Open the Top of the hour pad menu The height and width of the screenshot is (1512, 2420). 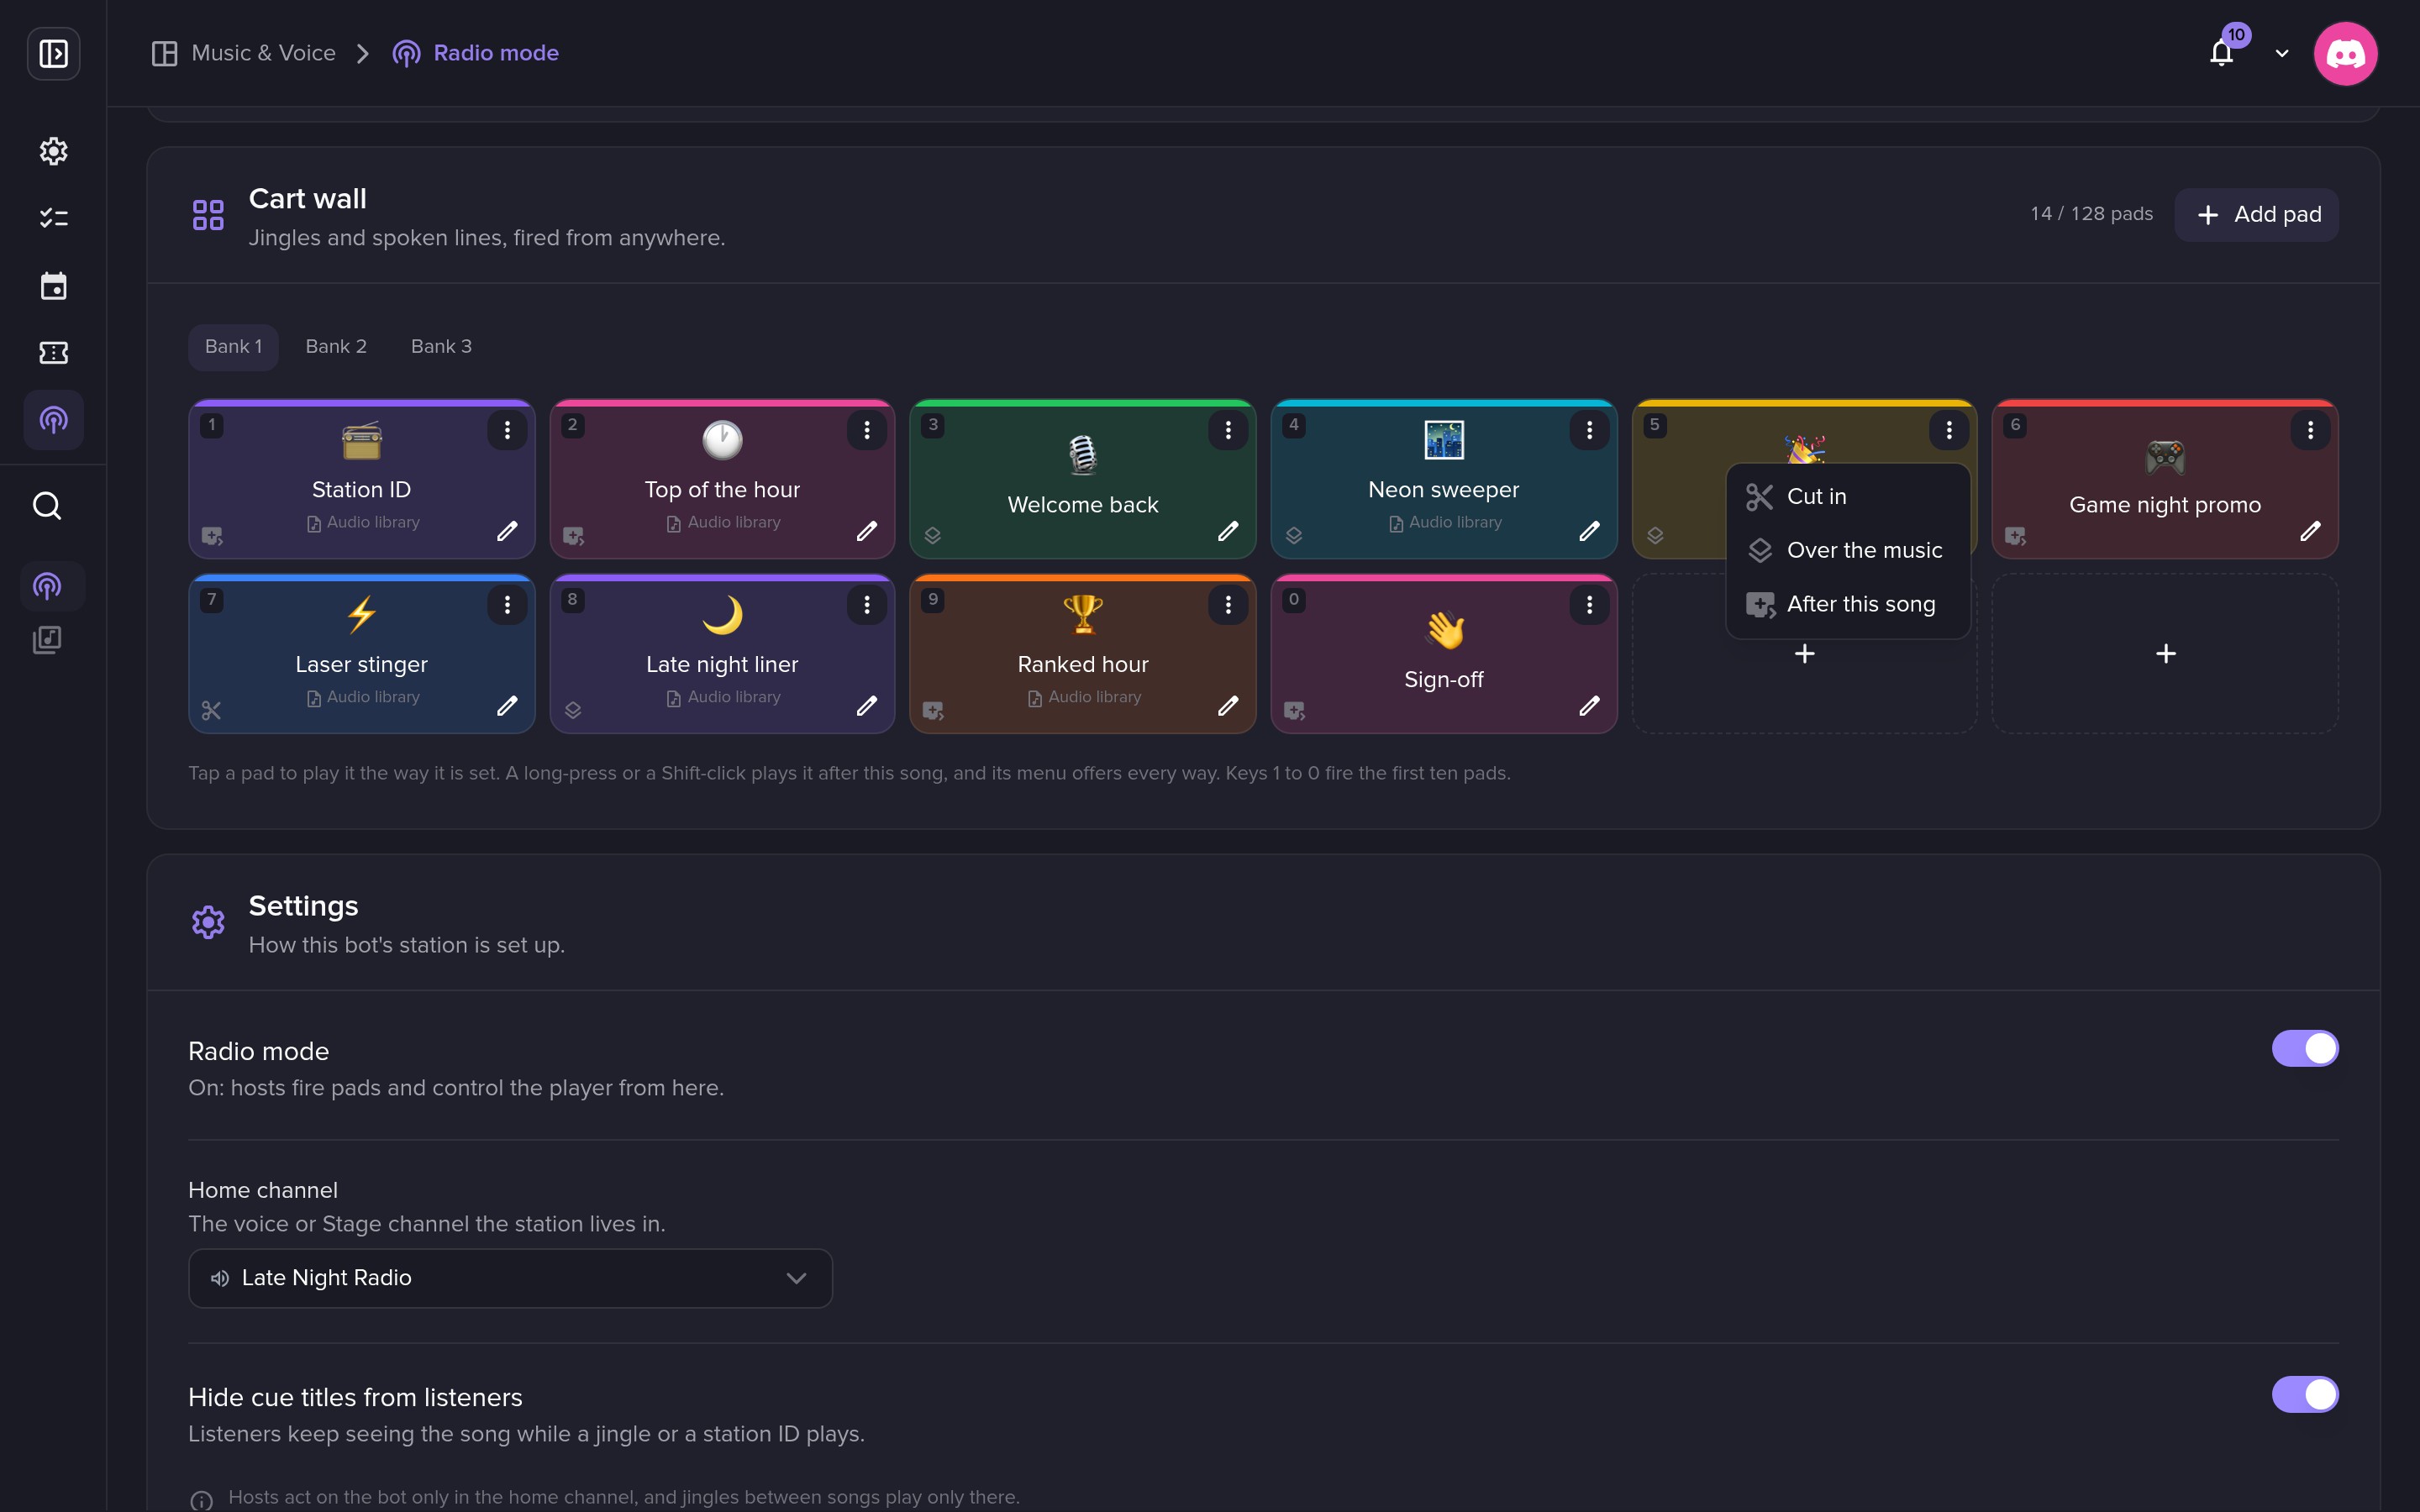click(x=867, y=430)
